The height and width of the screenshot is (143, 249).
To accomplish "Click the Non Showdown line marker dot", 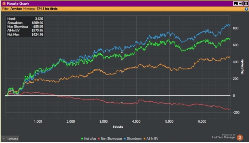I will click(122, 103).
